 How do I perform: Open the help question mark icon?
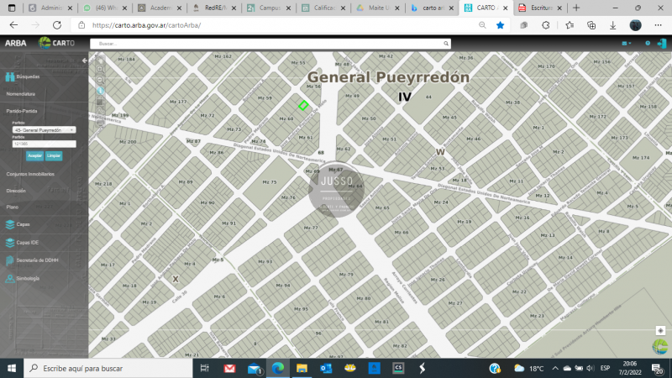648,43
